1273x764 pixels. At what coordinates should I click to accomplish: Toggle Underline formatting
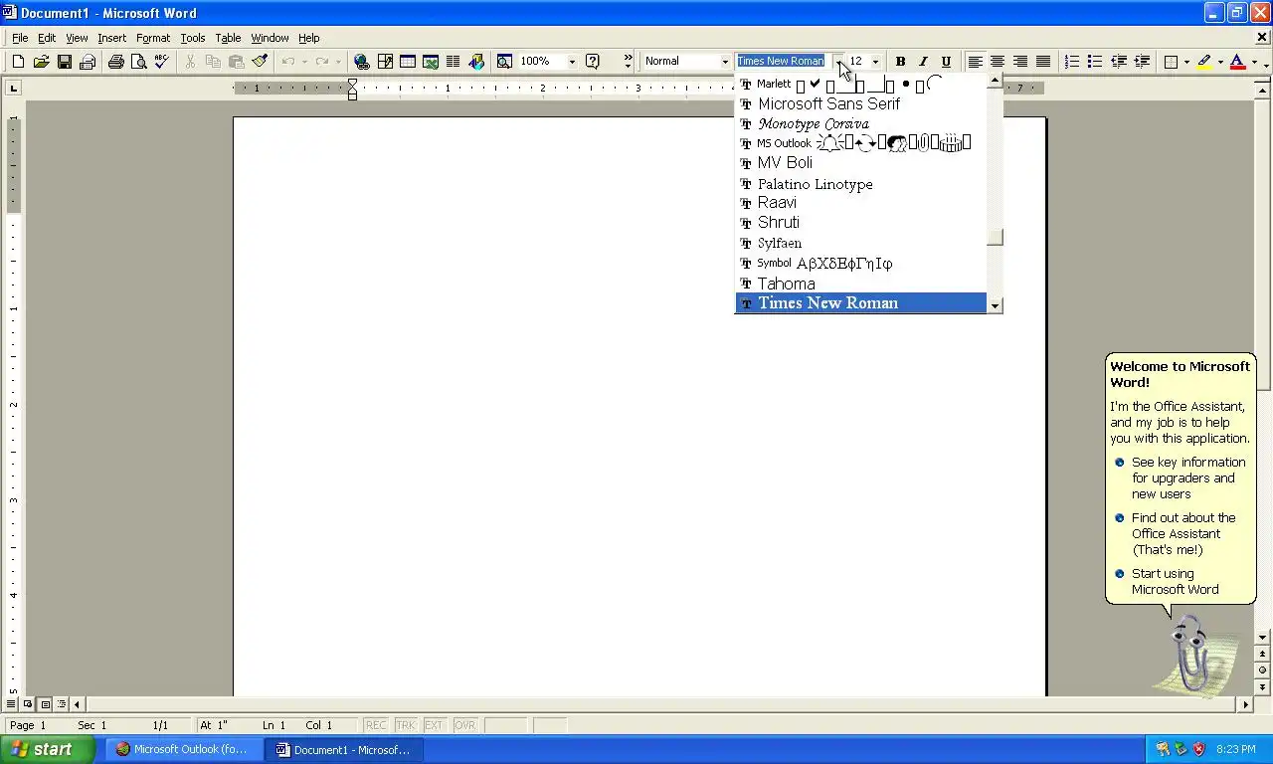[946, 62]
